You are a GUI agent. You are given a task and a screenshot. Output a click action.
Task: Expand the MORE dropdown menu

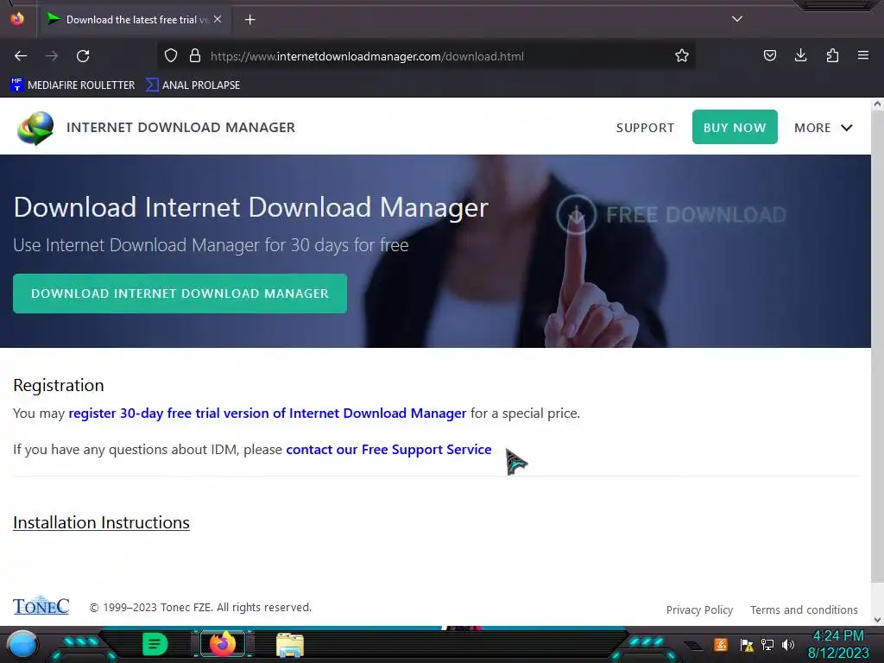point(823,128)
